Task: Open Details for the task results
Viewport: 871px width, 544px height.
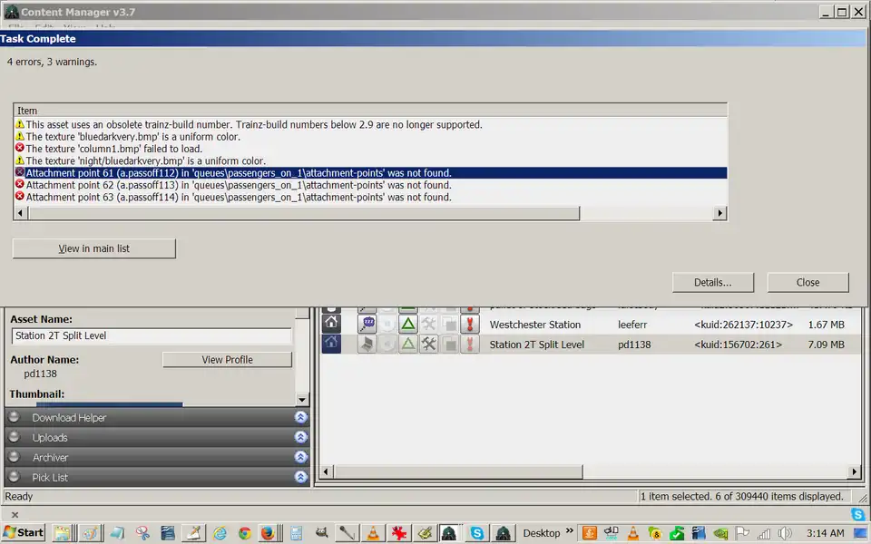Action: coord(712,282)
